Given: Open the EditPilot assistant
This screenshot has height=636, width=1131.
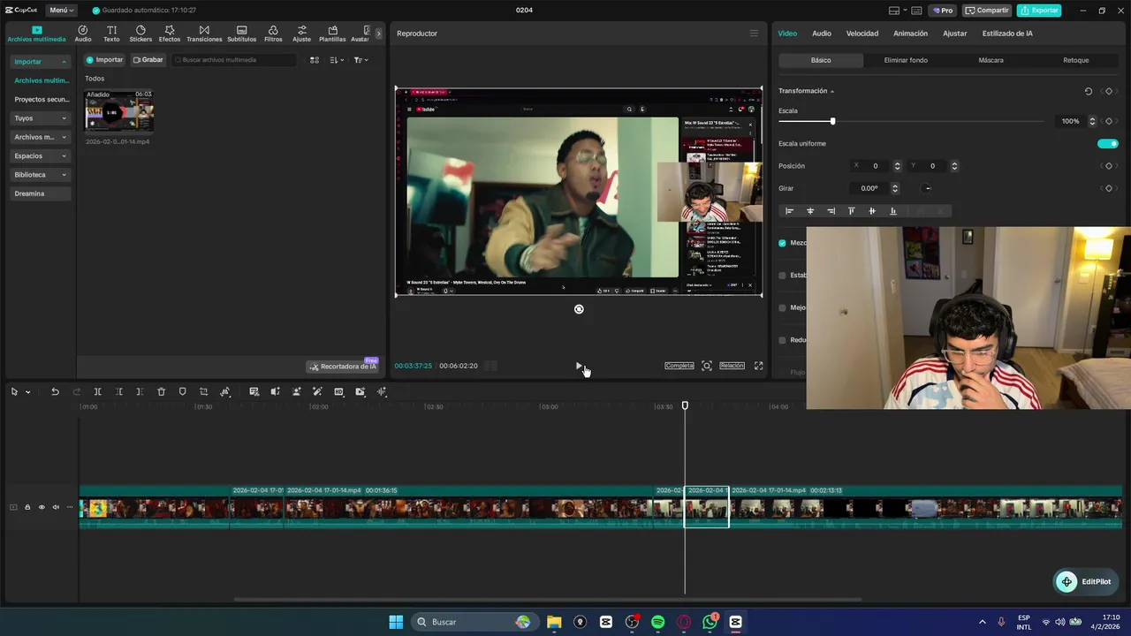Looking at the screenshot, I should (x=1084, y=581).
